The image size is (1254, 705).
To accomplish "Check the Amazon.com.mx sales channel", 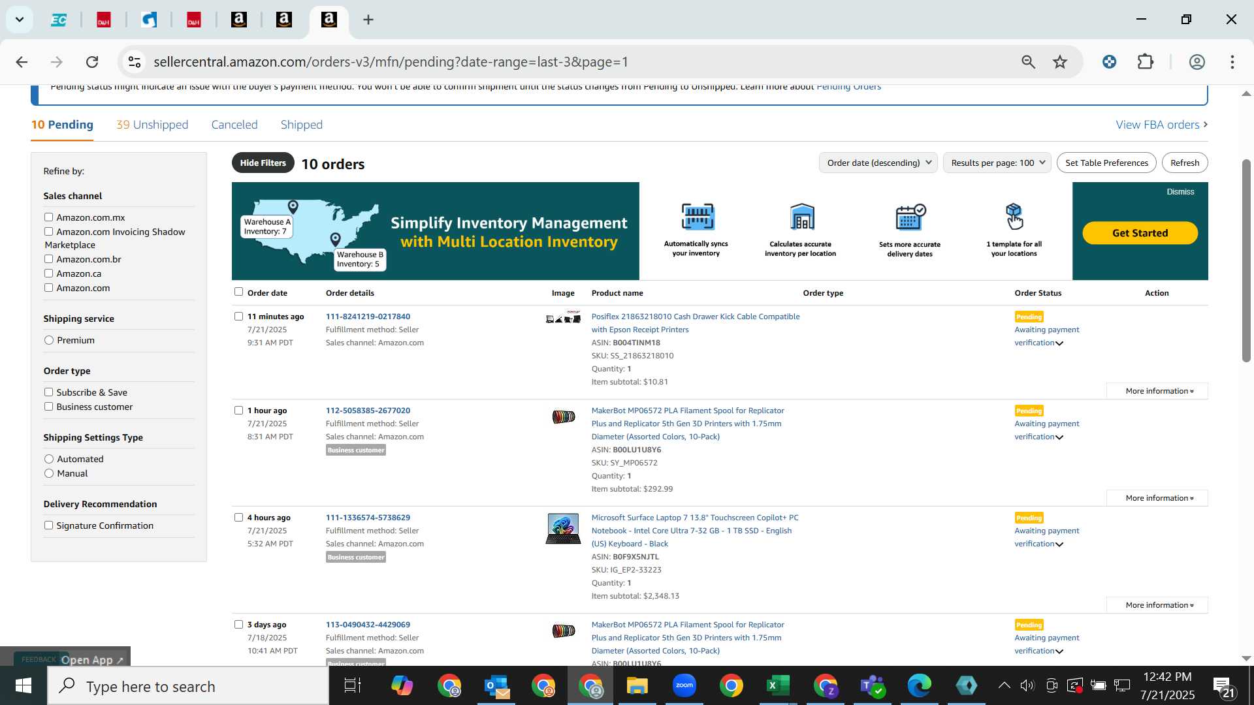I will pyautogui.click(x=48, y=217).
